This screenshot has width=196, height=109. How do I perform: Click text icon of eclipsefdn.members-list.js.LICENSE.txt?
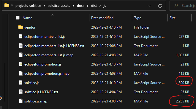(21, 46)
